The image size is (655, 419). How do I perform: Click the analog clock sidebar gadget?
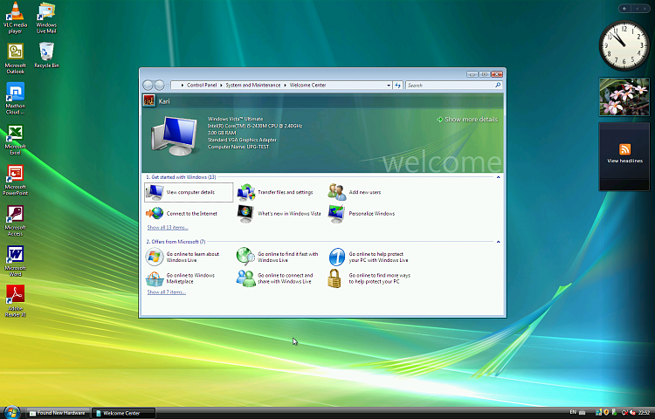(624, 45)
